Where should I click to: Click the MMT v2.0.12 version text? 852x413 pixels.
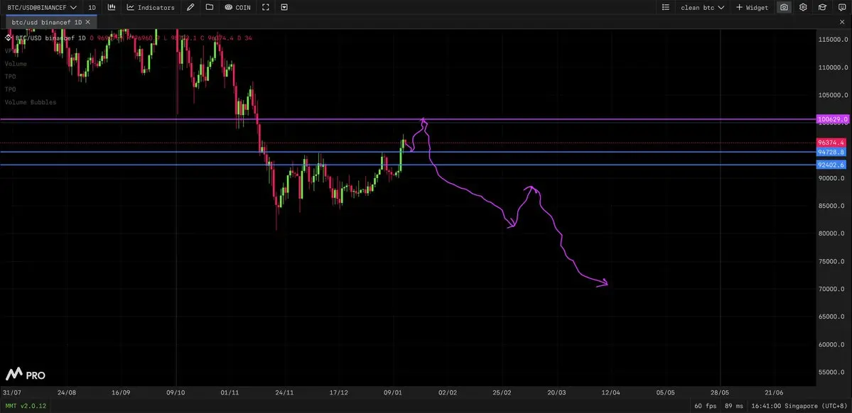pos(26,406)
